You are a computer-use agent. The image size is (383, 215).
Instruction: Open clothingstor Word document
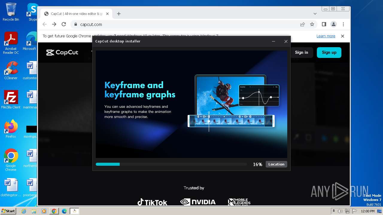(11, 188)
